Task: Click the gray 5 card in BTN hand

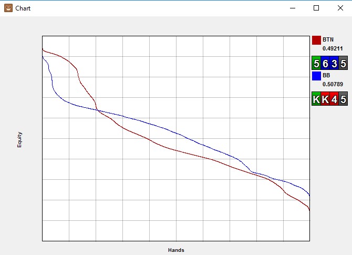Action: (343, 64)
